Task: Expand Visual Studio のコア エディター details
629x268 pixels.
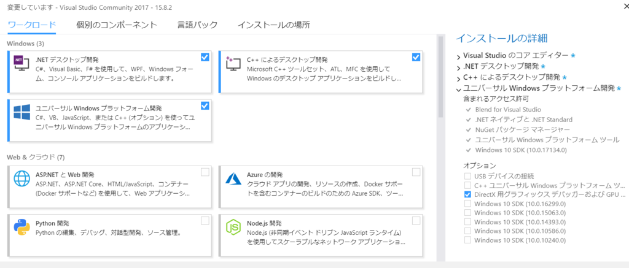Action: click(458, 56)
